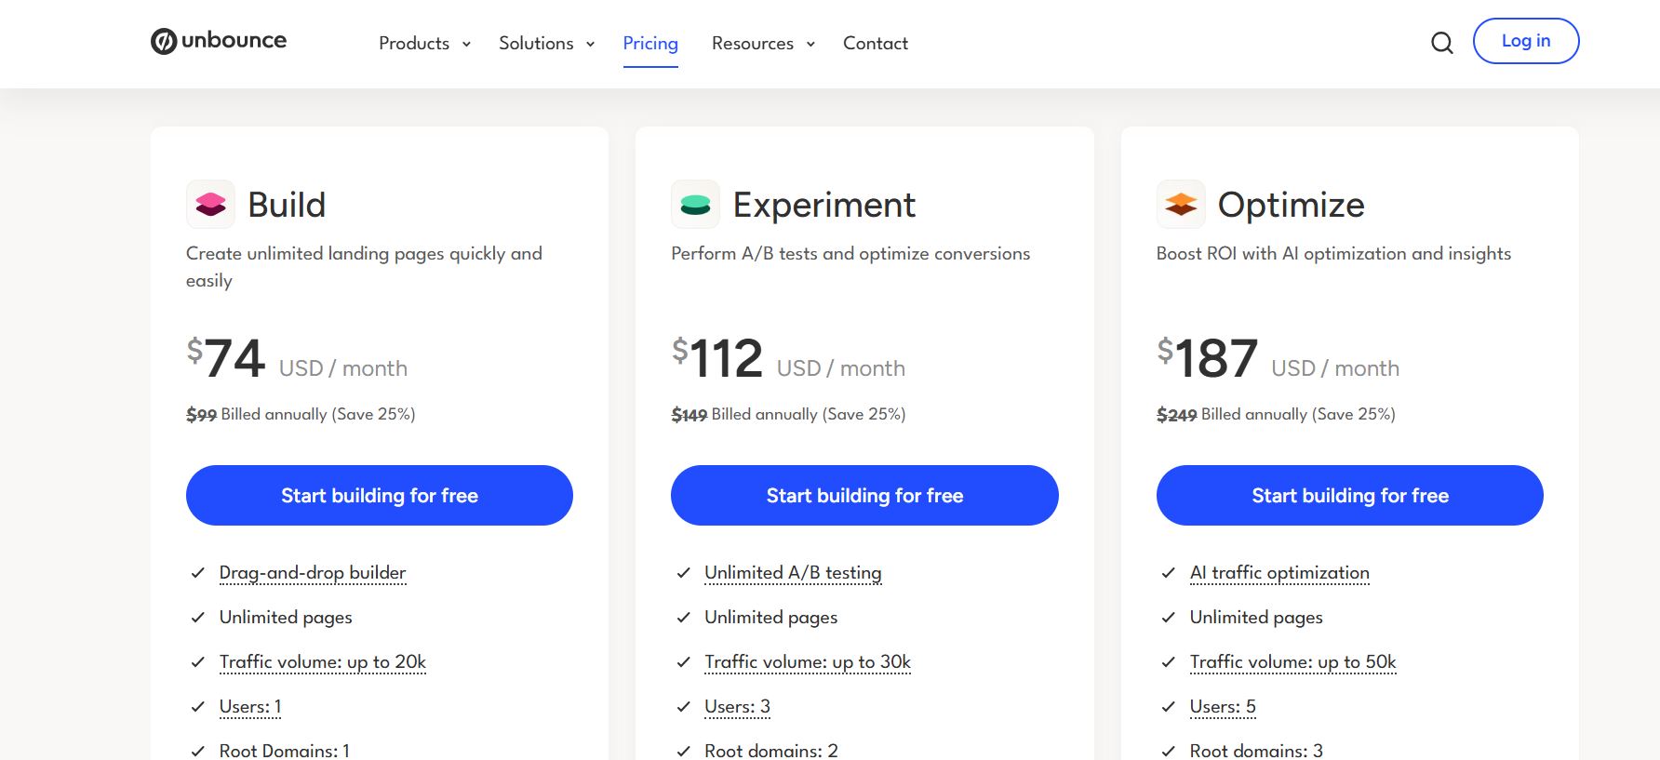Click the struck-through $249 billed annually text

1276,415
